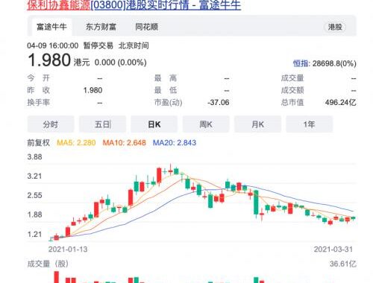Click the 成交量 label in the stats
Image resolution: width=373 pixels, height=283 pixels.
pyautogui.click(x=292, y=78)
